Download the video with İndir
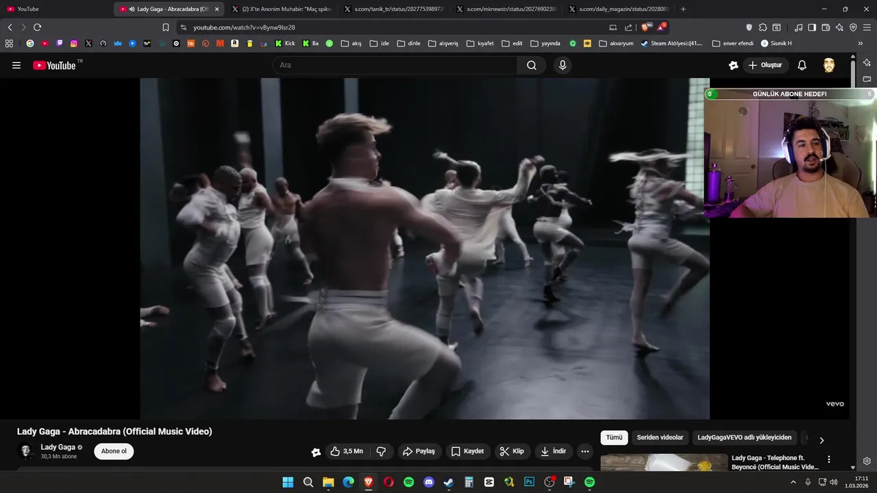 [554, 451]
